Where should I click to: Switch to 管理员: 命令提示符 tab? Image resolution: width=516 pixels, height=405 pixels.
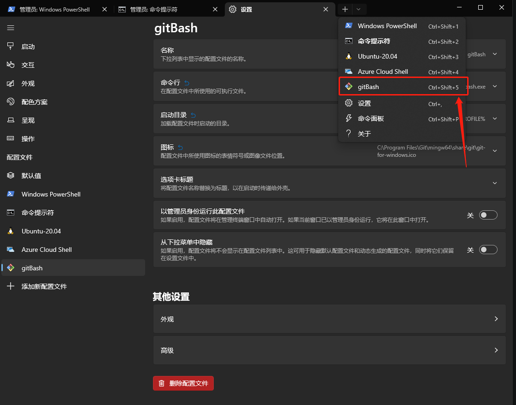tap(168, 9)
